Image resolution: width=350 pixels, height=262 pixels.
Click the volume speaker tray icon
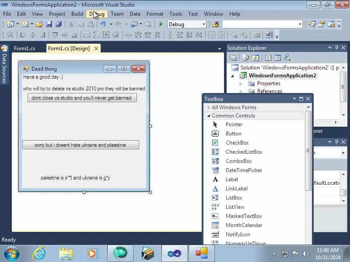tap(305, 254)
